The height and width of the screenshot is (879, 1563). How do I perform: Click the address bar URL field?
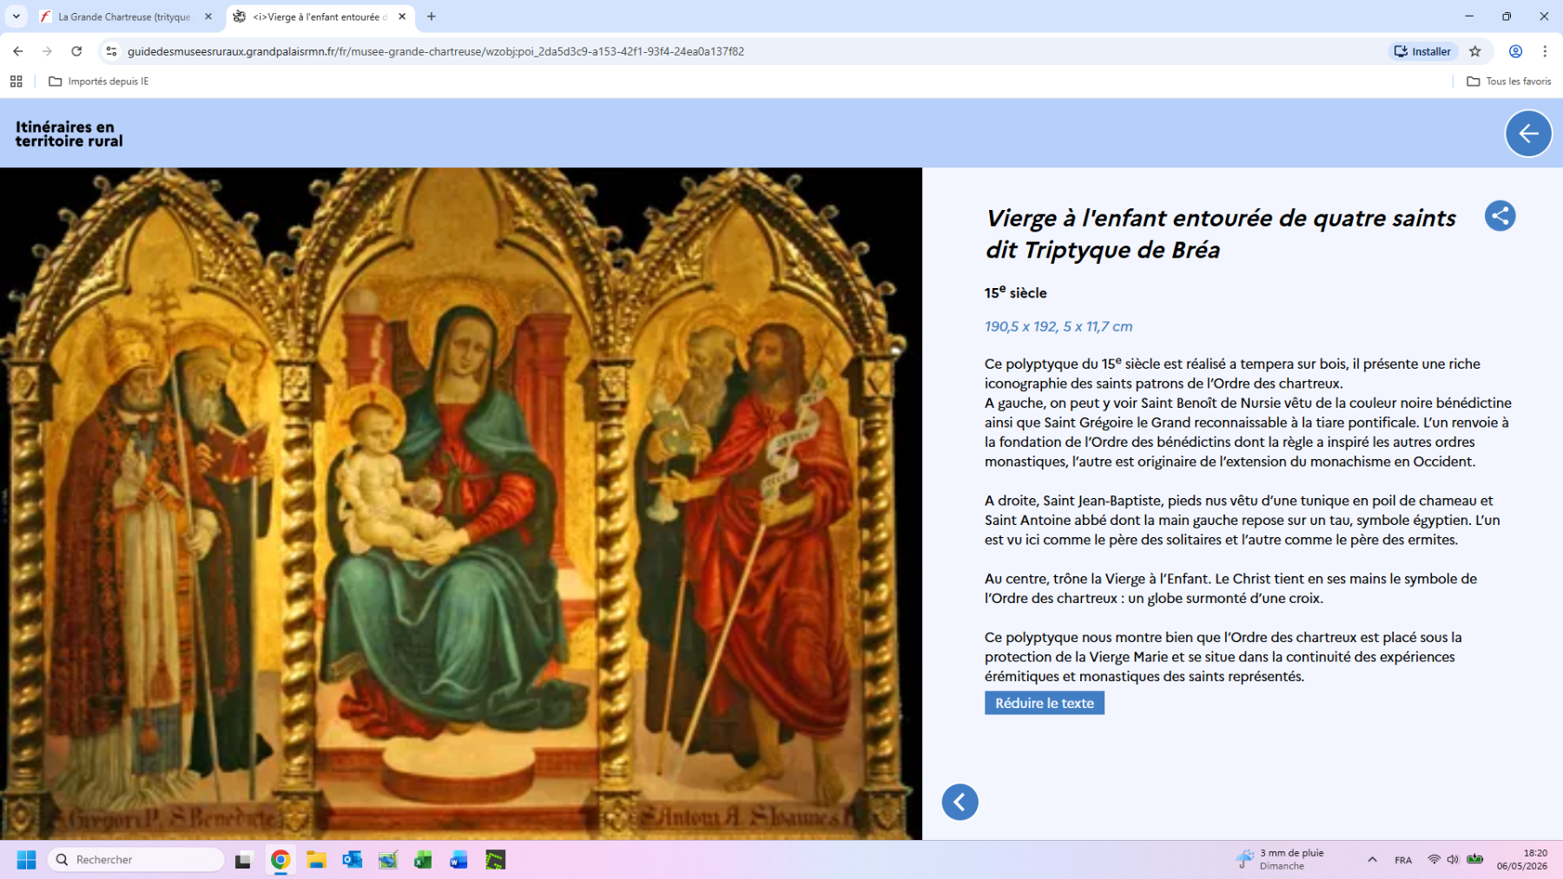(747, 51)
